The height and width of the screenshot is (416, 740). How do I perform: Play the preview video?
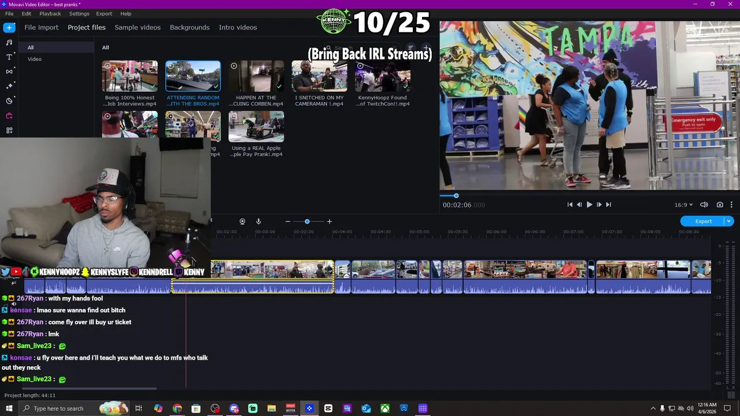589,205
